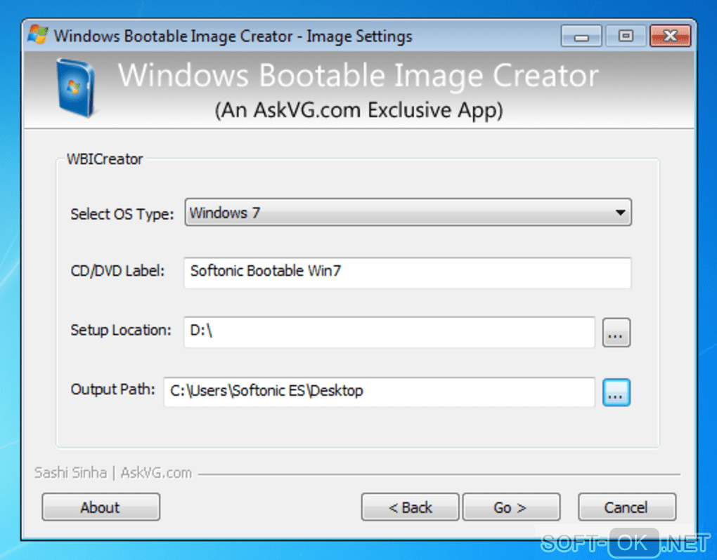Browse for Output Path folder

click(x=616, y=392)
